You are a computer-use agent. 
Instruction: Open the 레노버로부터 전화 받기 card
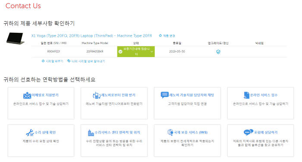click(x=114, y=103)
